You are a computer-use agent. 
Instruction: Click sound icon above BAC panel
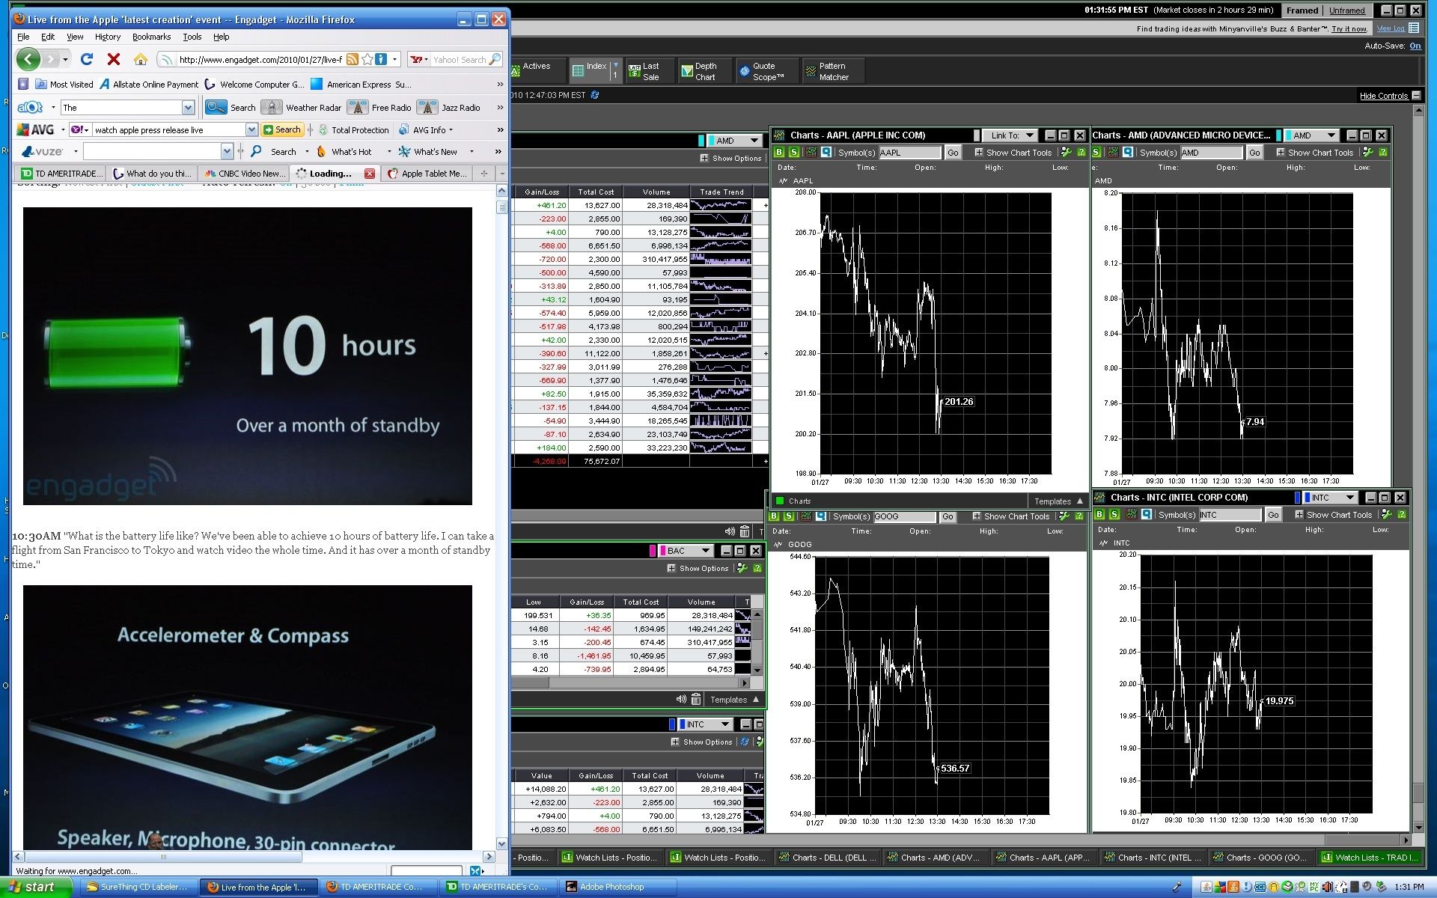pyautogui.click(x=730, y=531)
